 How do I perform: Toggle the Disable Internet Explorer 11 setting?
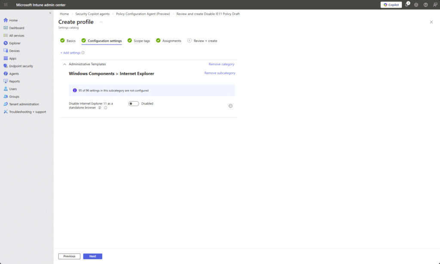pyautogui.click(x=133, y=103)
